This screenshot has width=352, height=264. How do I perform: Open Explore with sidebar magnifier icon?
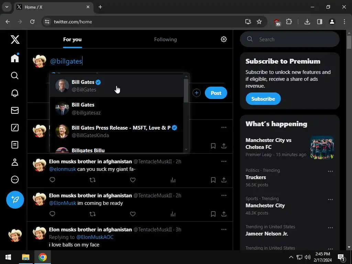[x=15, y=76]
